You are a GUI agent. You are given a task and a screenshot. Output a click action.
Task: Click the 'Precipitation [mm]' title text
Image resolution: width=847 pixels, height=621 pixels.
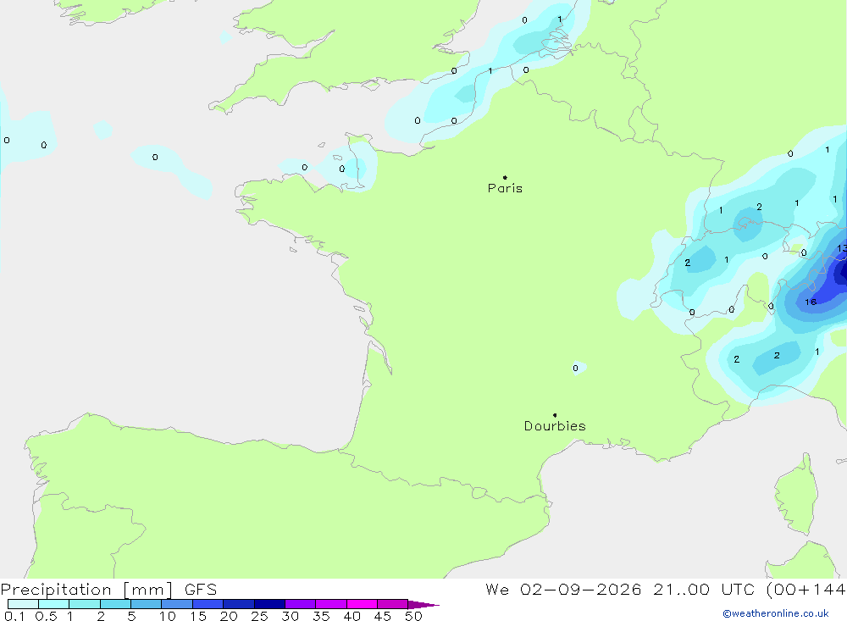pos(86,590)
